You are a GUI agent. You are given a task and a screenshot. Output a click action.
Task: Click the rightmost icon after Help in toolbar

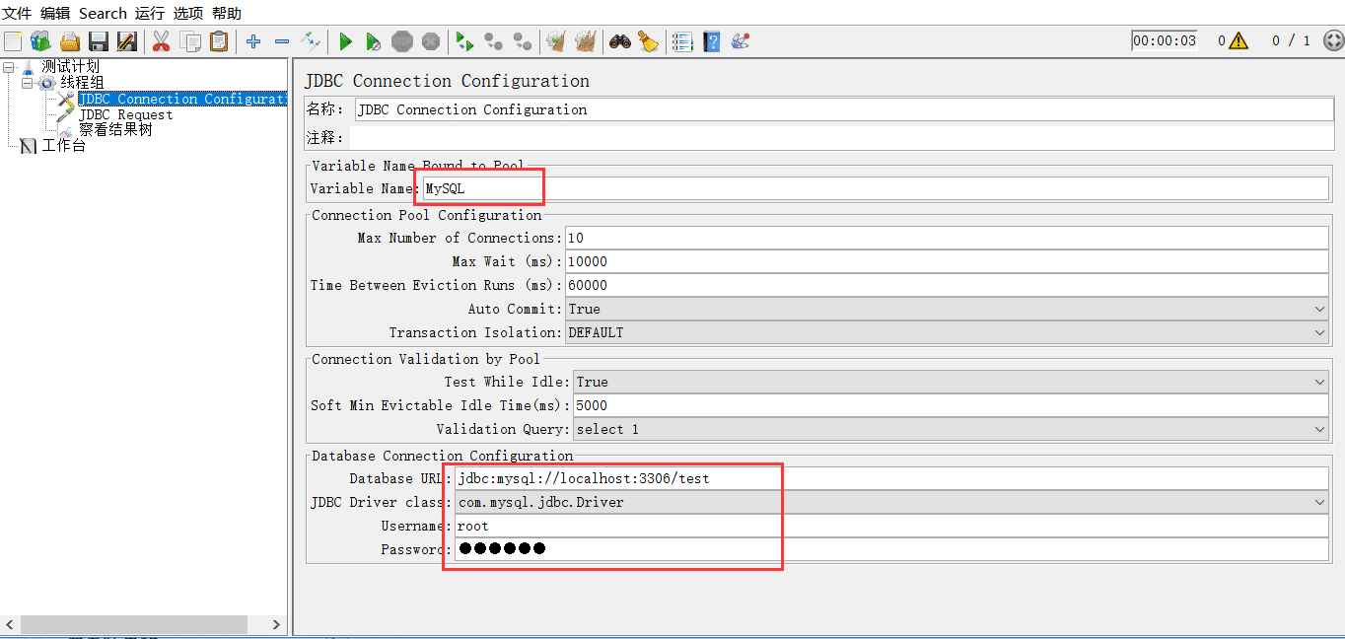(741, 41)
